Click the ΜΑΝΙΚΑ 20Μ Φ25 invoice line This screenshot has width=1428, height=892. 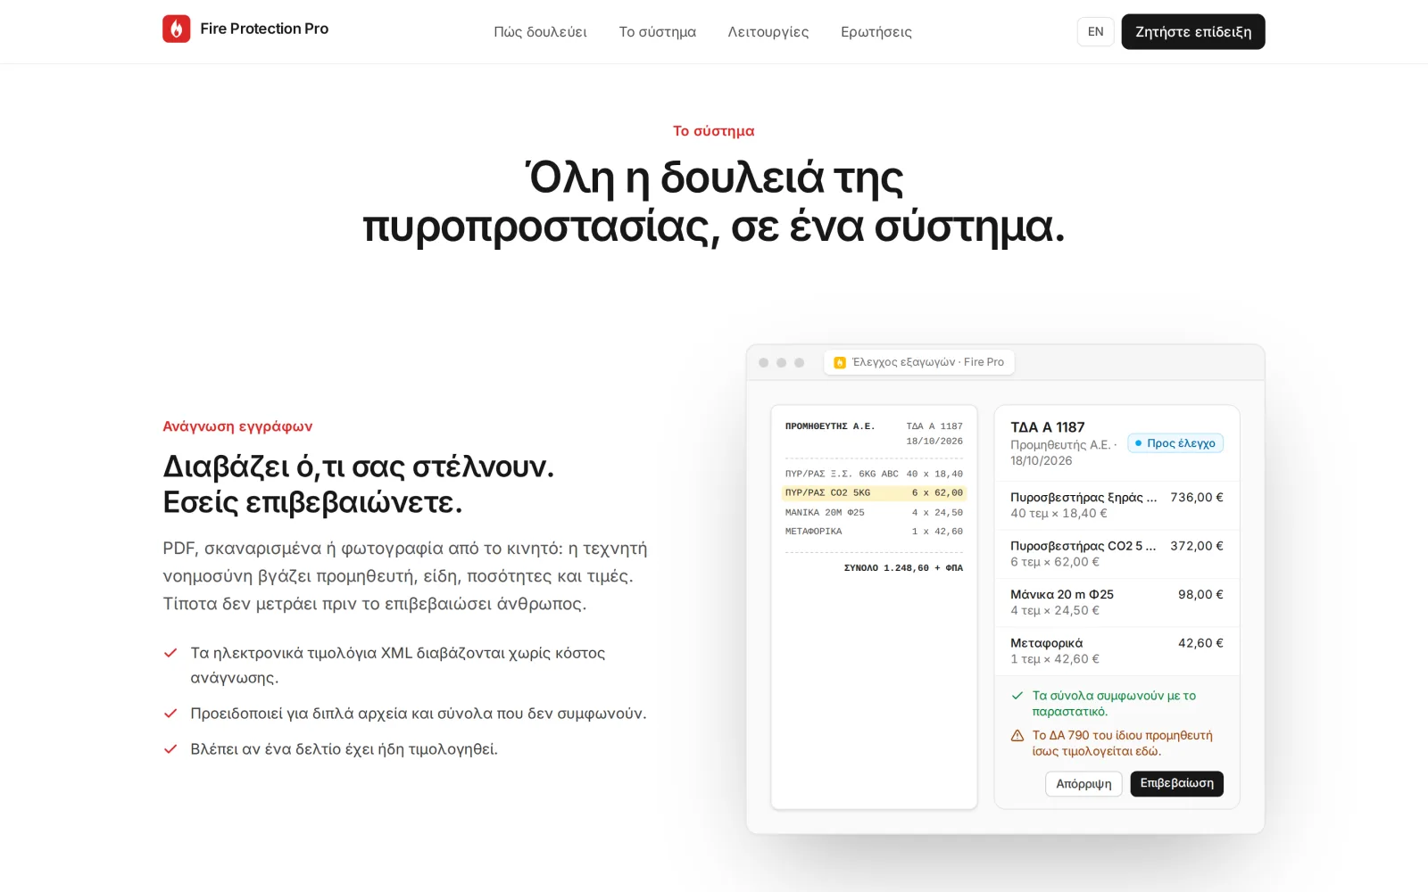[874, 513]
